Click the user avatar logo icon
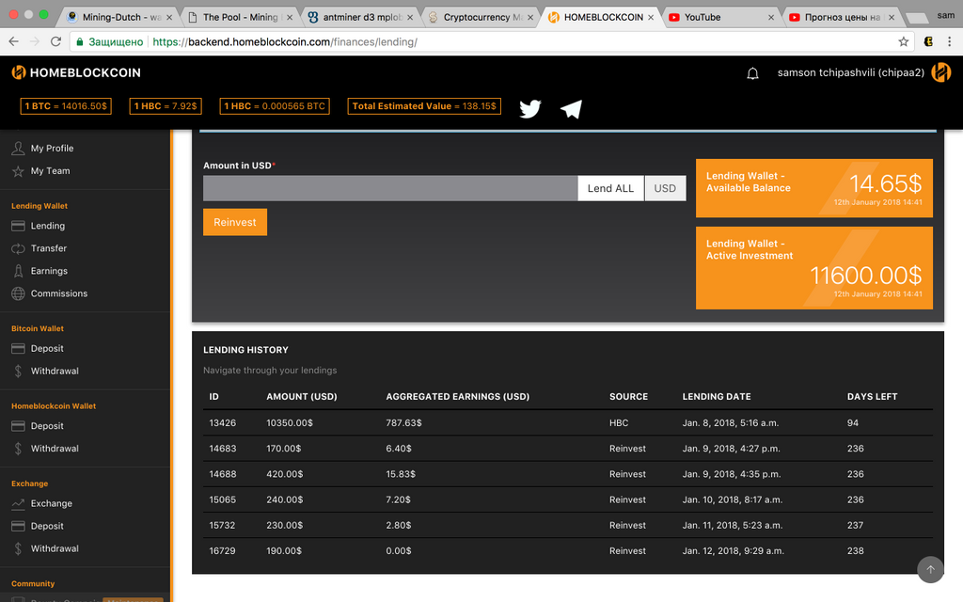This screenshot has height=602, width=963. pos(940,72)
